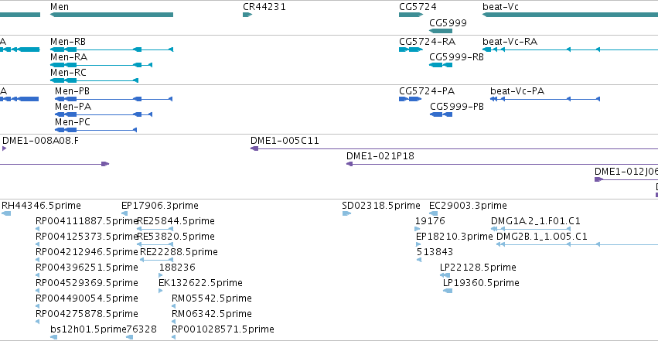Select the Men gene feature
This screenshot has width=658, height=341.
[x=111, y=15]
